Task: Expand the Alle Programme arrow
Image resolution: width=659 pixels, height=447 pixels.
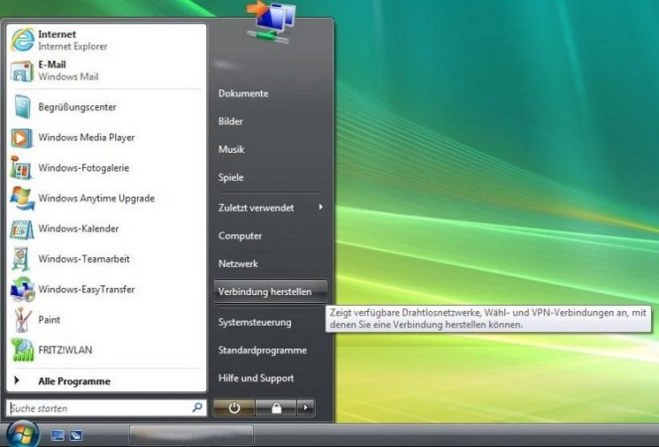Action: pyautogui.click(x=17, y=380)
